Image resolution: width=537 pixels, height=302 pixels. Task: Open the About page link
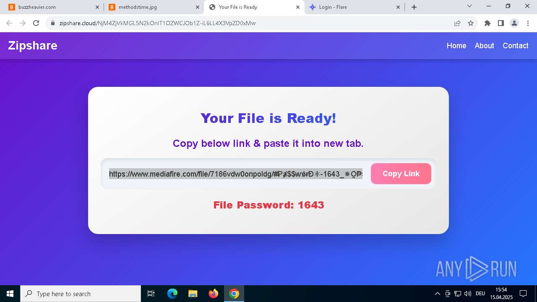(484, 46)
